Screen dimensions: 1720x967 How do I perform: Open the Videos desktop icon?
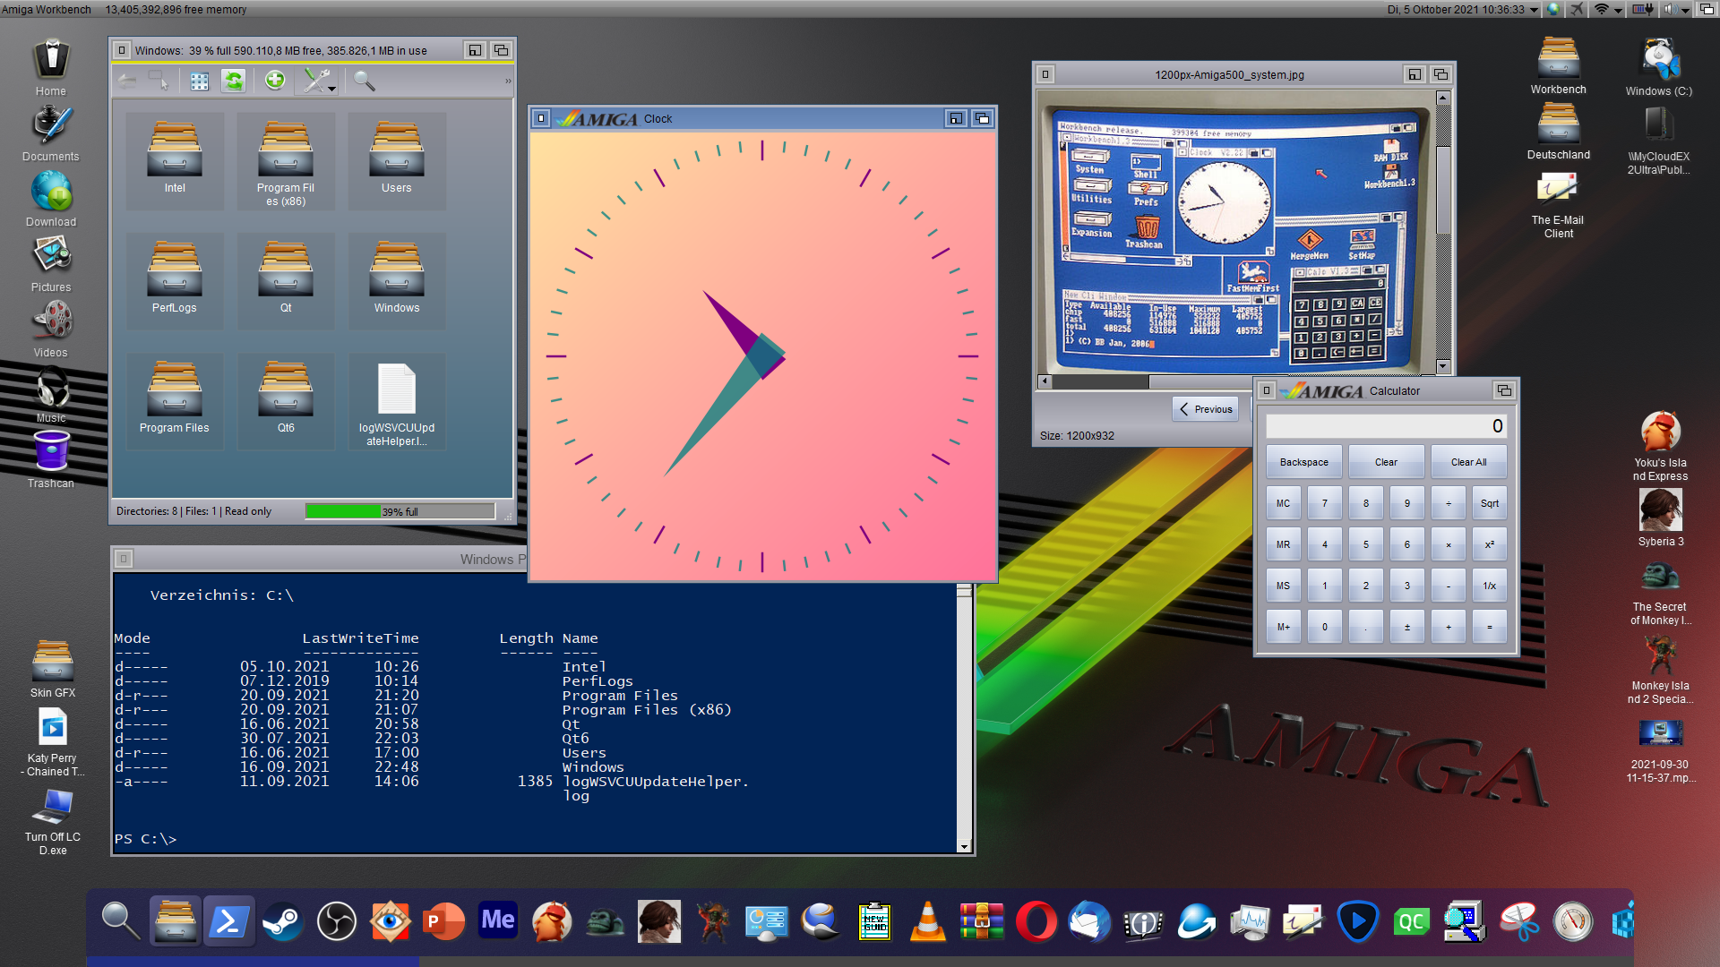pyautogui.click(x=51, y=329)
